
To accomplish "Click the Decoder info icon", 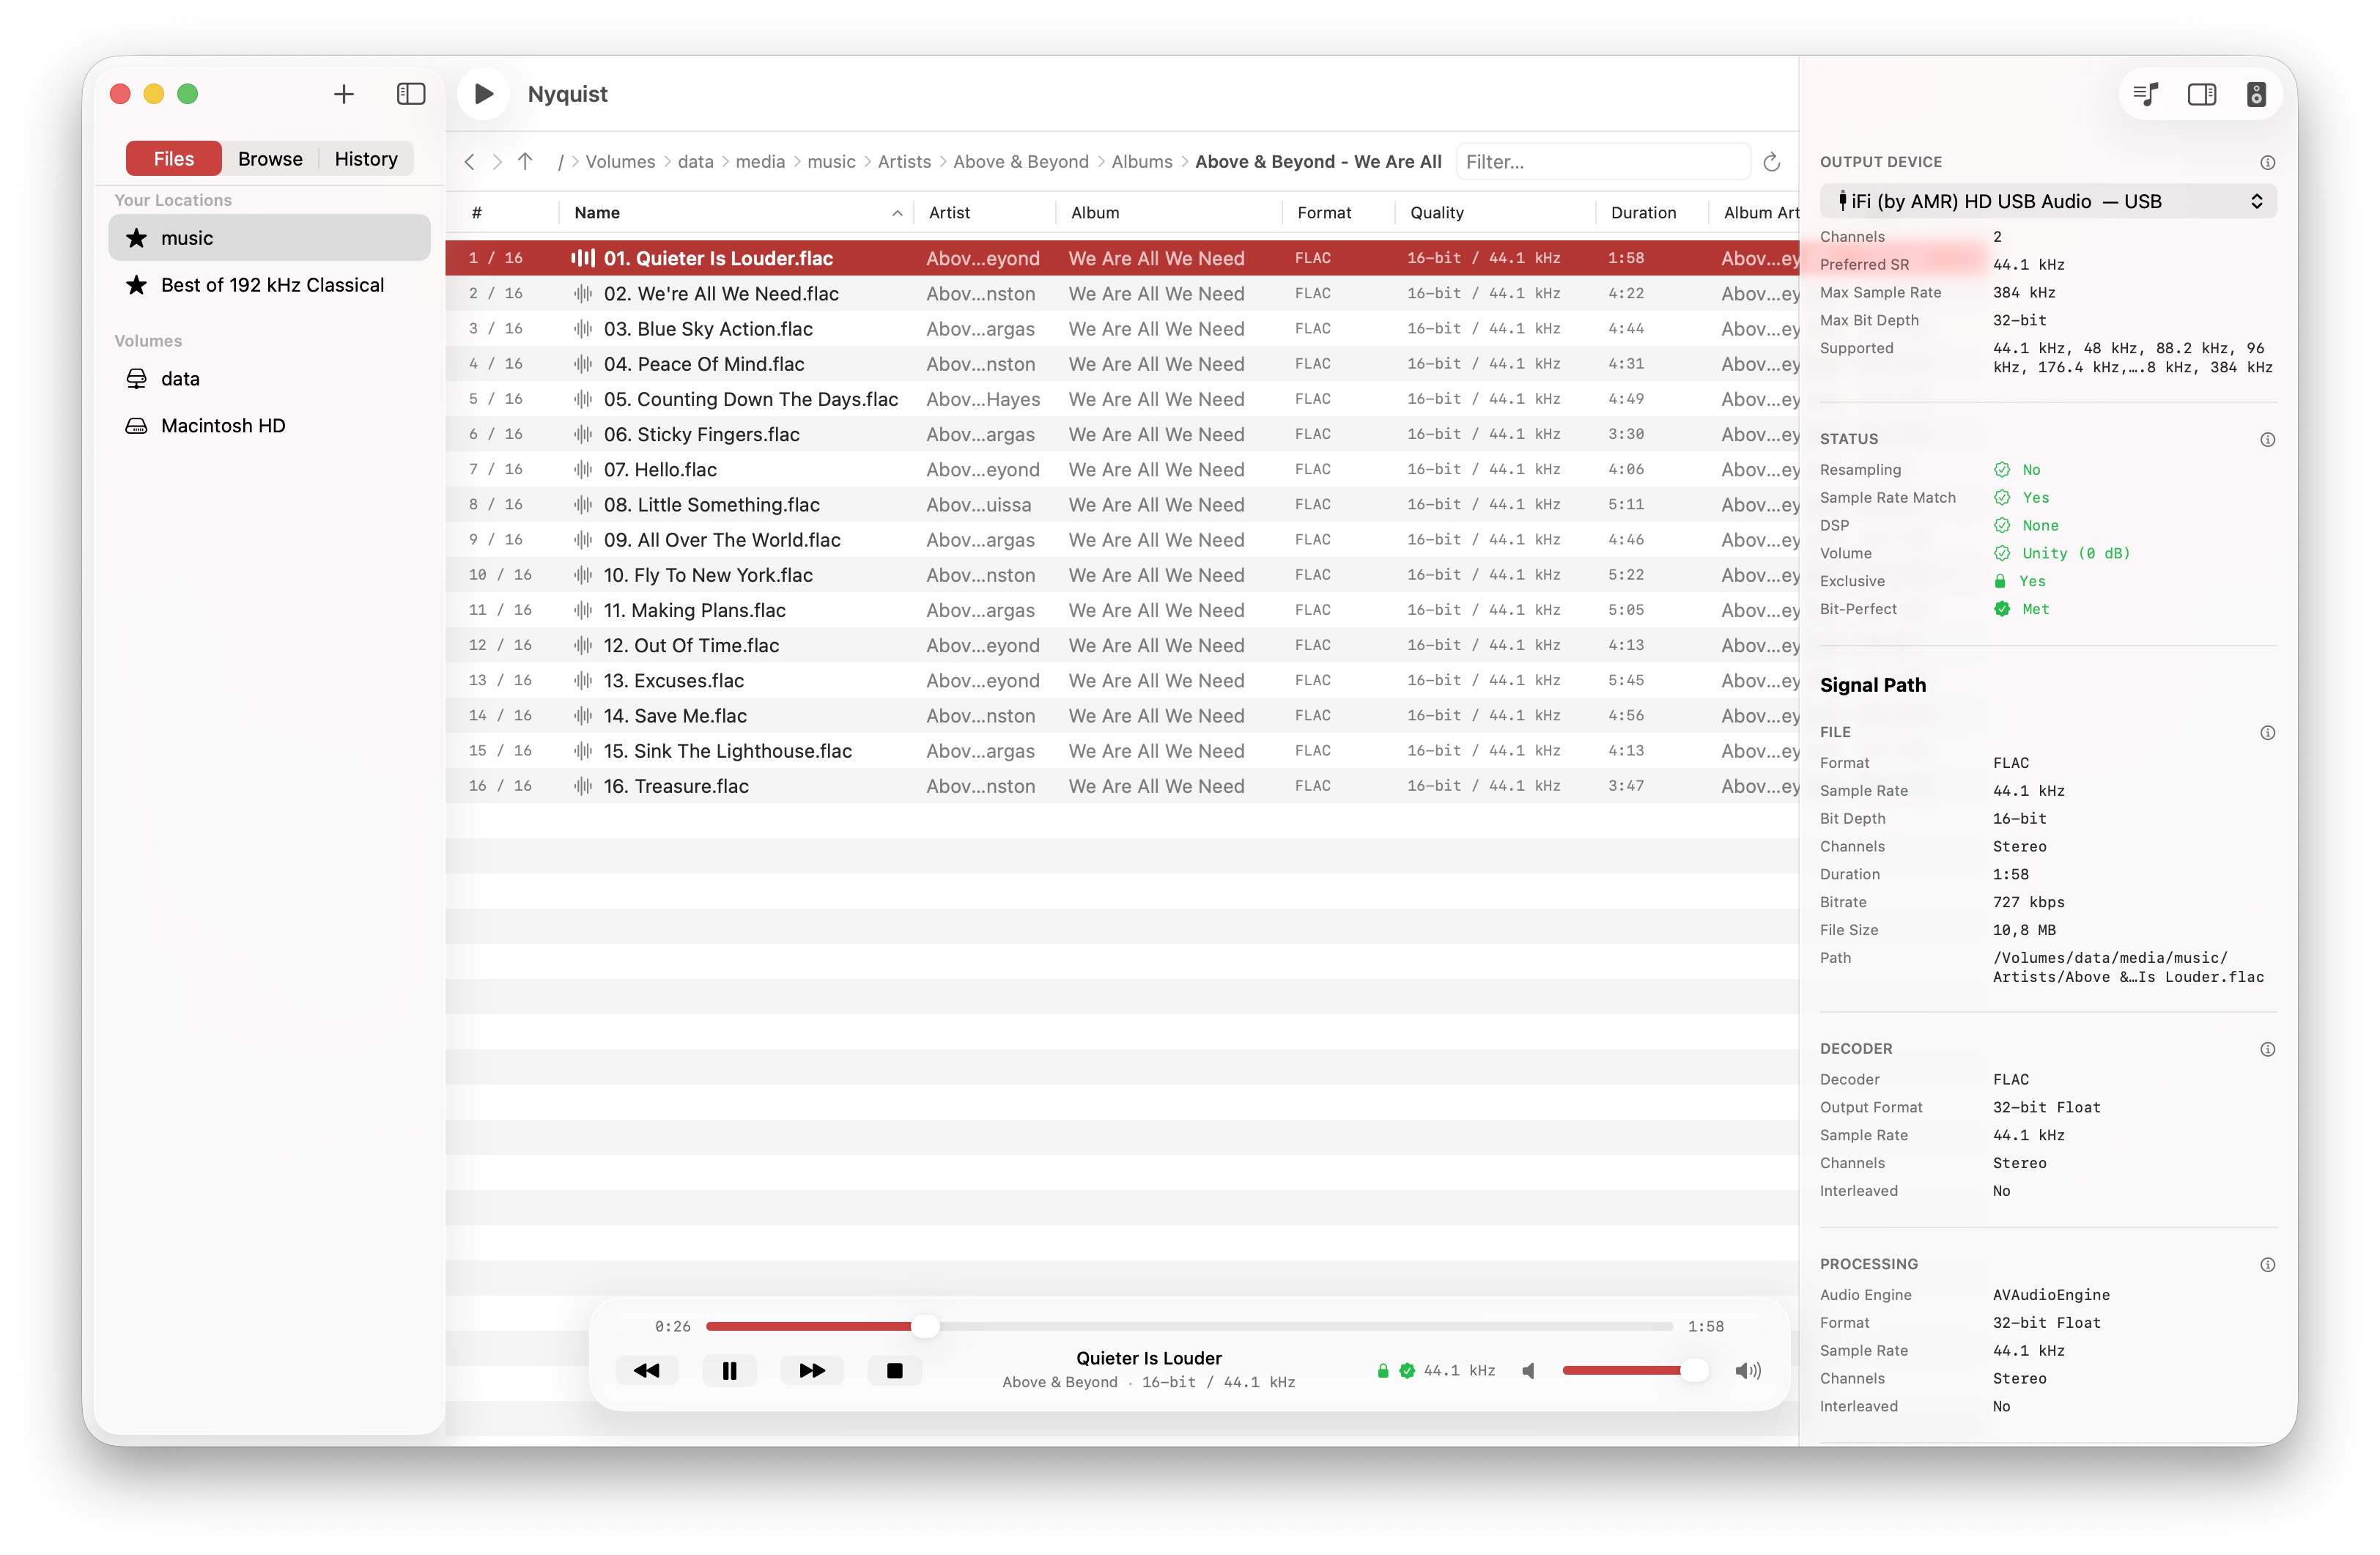I will (x=2267, y=1049).
